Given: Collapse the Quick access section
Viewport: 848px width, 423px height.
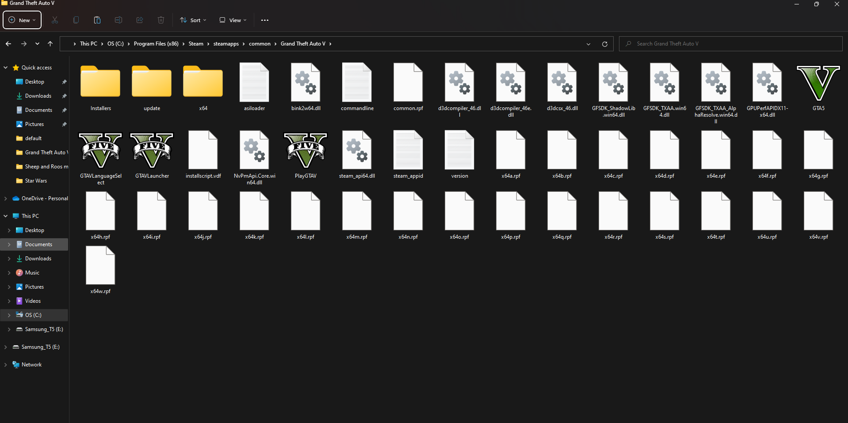Looking at the screenshot, I should tap(5, 68).
